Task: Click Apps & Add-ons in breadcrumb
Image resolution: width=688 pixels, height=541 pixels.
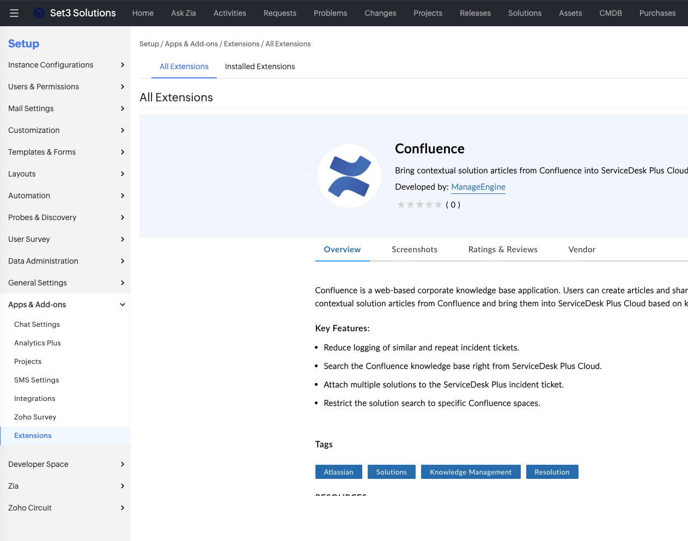Action: tap(191, 44)
